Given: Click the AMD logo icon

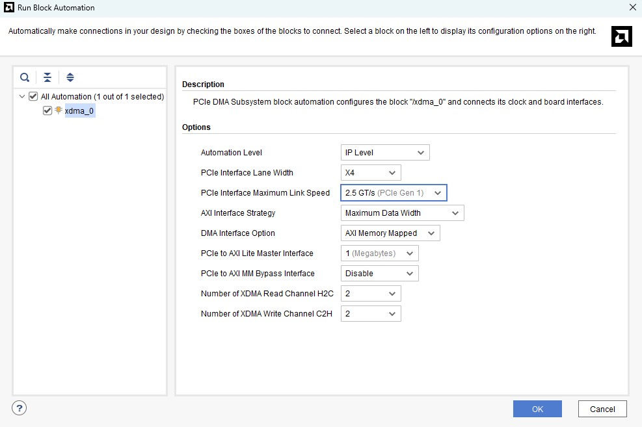Looking at the screenshot, I should [x=622, y=36].
